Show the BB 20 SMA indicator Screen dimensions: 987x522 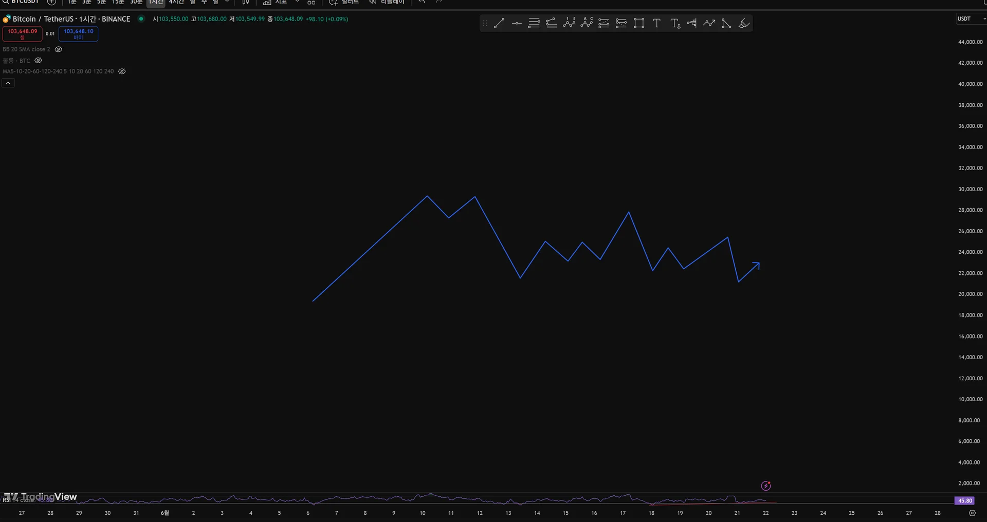click(x=59, y=49)
